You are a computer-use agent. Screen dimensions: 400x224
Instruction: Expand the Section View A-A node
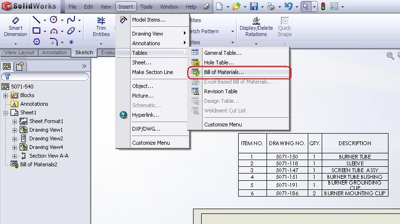point(14,156)
